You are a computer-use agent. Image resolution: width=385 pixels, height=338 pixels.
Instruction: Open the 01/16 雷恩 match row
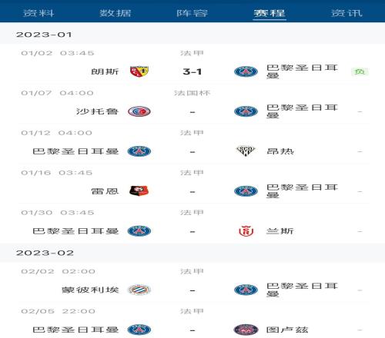pos(192,184)
